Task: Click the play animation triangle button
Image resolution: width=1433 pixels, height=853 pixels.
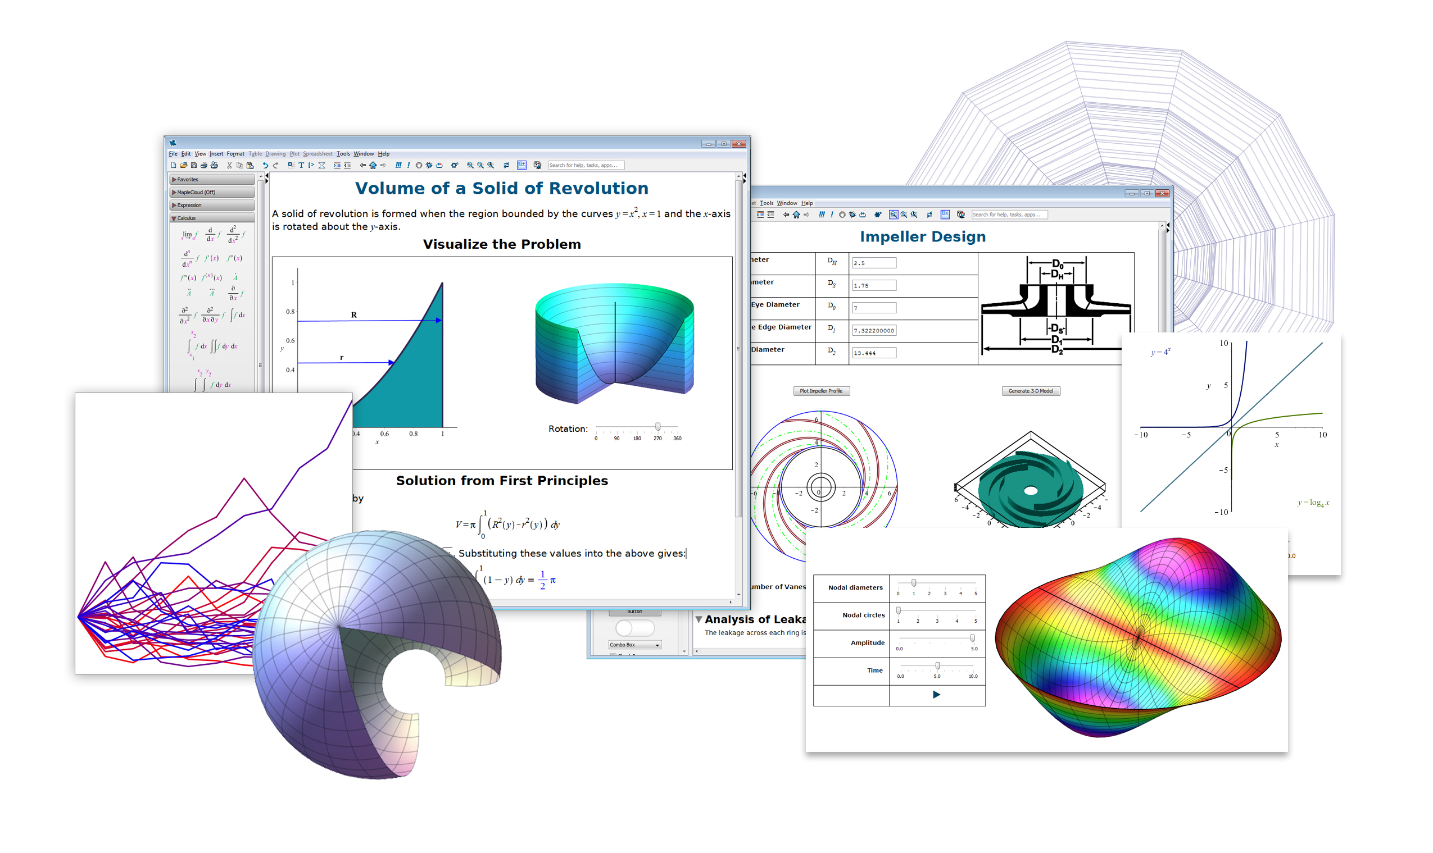Action: pos(936,694)
